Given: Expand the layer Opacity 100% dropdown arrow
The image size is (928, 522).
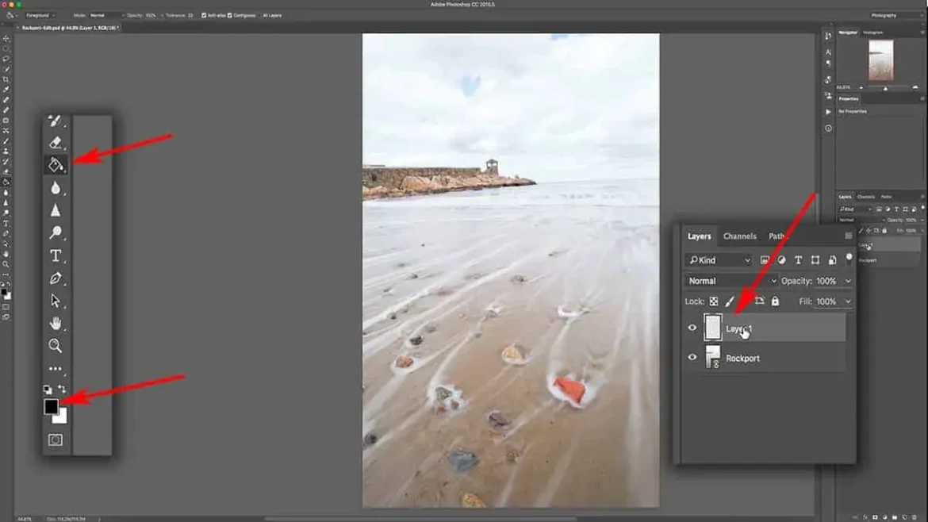Looking at the screenshot, I should [x=848, y=281].
